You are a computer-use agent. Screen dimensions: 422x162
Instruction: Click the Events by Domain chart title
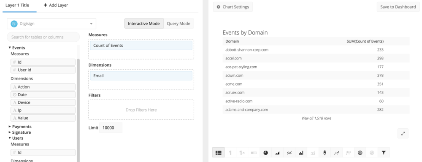[x=245, y=32]
